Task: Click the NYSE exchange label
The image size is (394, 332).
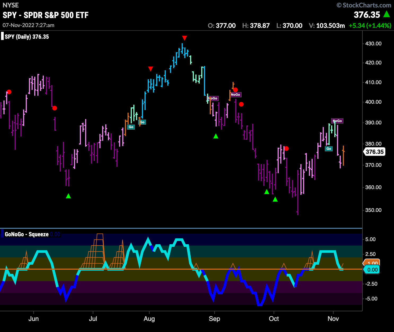Action: coord(11,5)
